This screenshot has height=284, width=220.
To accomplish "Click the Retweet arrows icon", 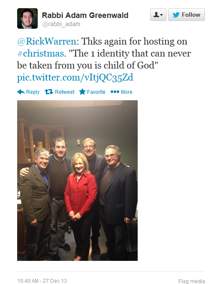I will [49, 92].
